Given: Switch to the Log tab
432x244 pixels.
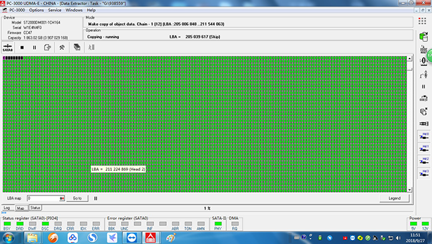Looking at the screenshot, I should click(x=7, y=208).
